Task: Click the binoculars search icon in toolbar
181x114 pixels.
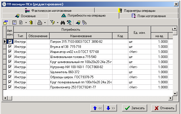Action: (x=63, y=22)
